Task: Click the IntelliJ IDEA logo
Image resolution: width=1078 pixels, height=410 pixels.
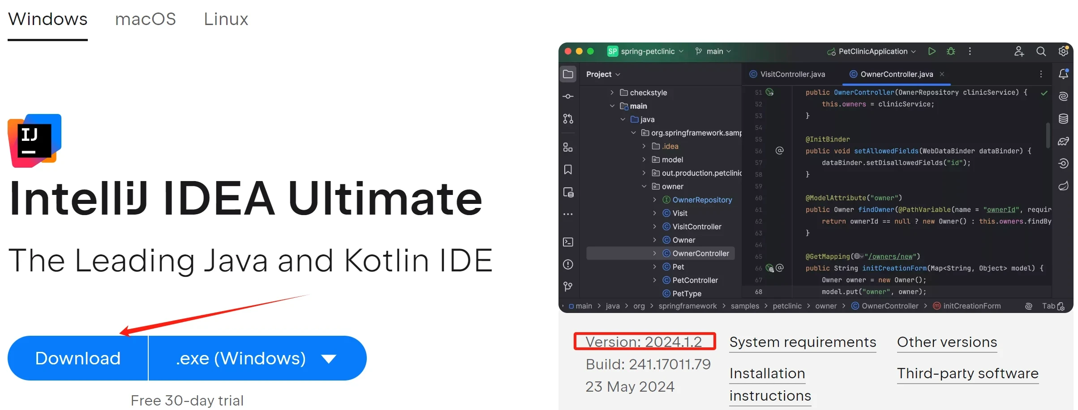Action: pyautogui.click(x=34, y=141)
